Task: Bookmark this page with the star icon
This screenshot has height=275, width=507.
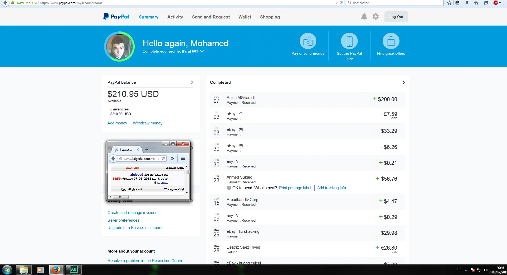Action: coord(449,3)
